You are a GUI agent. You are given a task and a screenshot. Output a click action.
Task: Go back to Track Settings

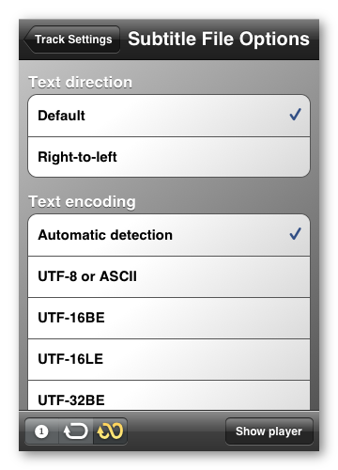(72, 39)
